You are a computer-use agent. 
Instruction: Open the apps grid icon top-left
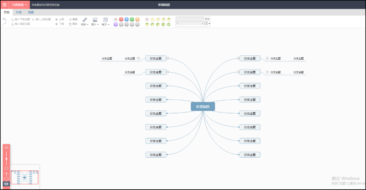4,5
